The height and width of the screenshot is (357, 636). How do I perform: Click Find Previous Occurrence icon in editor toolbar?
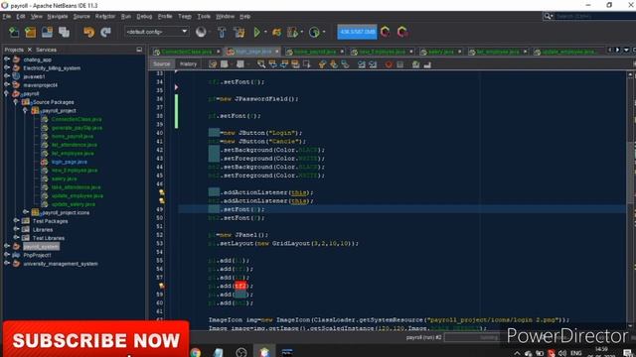coord(272,64)
